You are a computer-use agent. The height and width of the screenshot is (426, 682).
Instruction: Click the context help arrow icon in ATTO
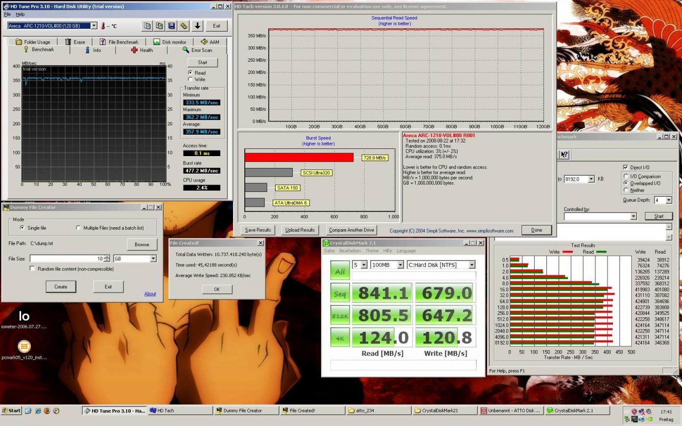point(564,155)
